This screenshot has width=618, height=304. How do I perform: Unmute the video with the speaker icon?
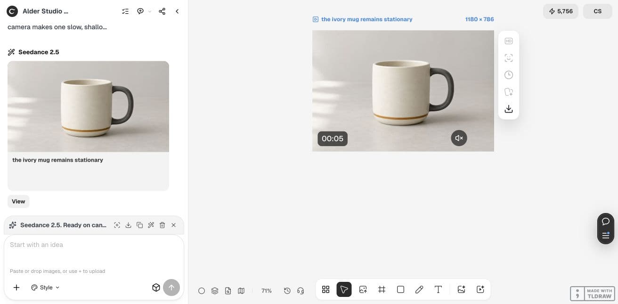459,138
